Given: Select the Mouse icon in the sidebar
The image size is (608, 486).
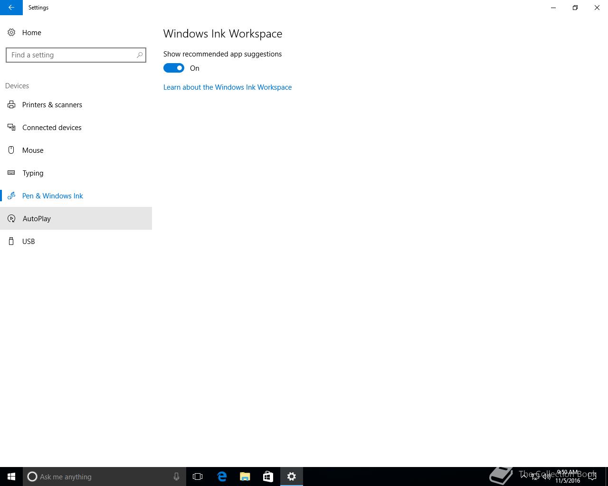Looking at the screenshot, I should (x=11, y=150).
